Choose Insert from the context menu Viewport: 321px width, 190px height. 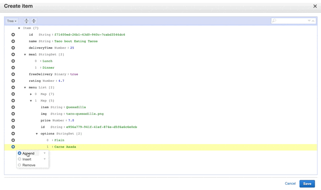point(27,159)
